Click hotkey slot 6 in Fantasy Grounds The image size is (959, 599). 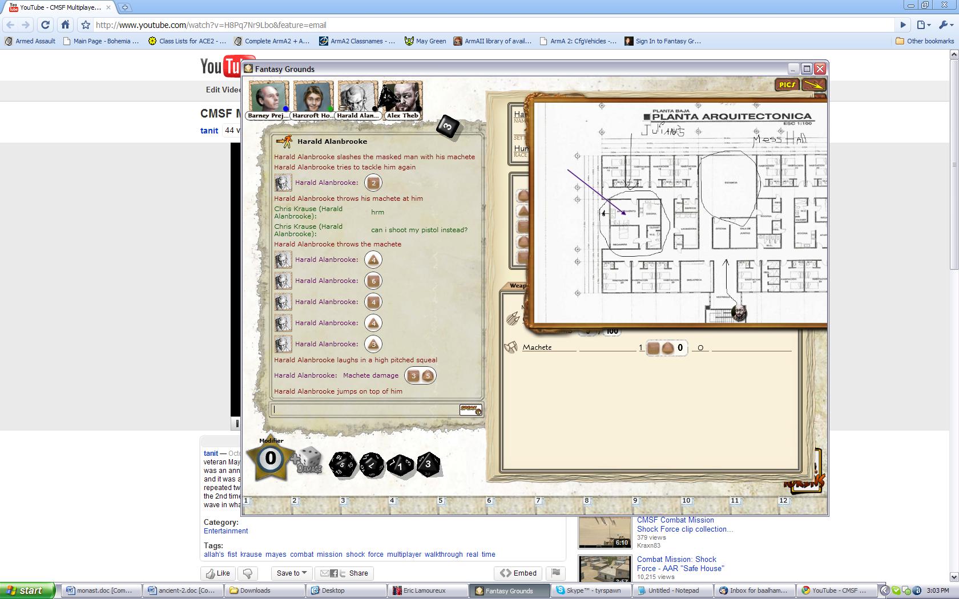[509, 506]
